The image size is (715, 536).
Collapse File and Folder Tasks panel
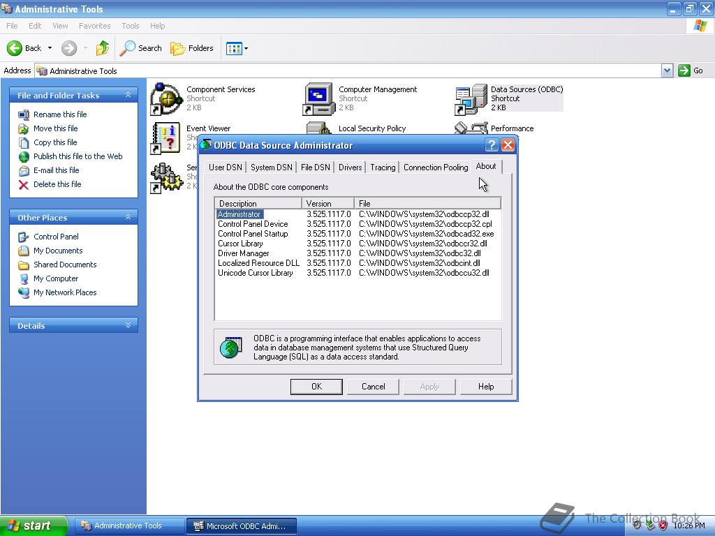[128, 95]
